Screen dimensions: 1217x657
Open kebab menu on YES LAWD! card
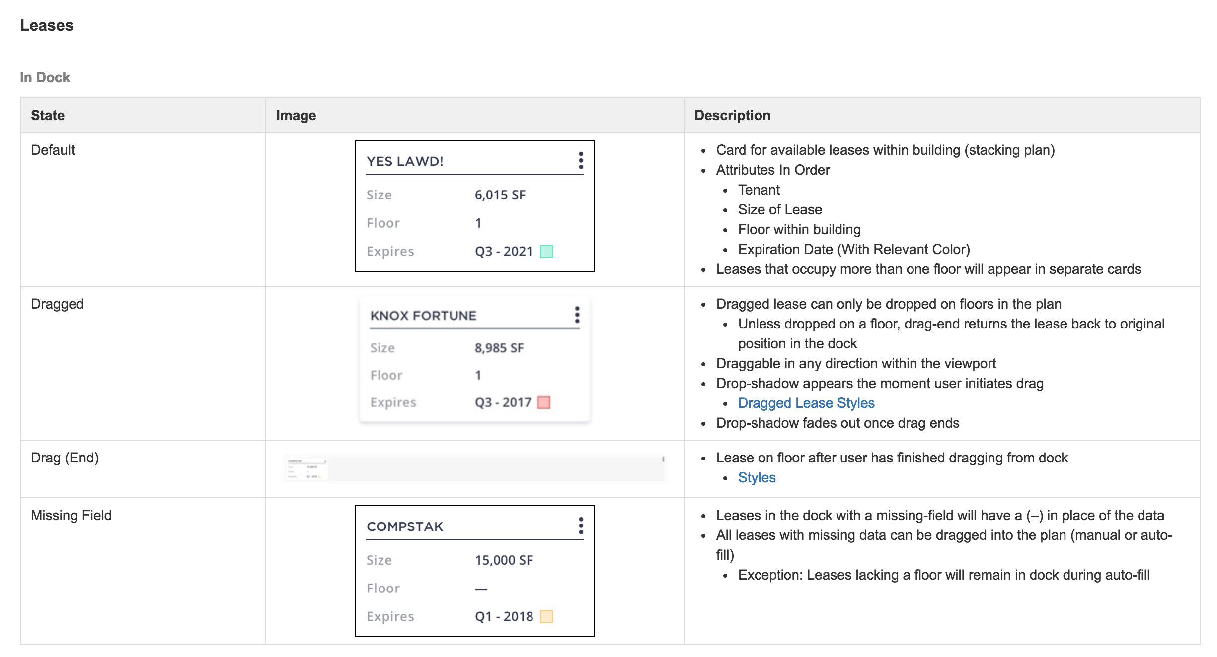pyautogui.click(x=581, y=161)
